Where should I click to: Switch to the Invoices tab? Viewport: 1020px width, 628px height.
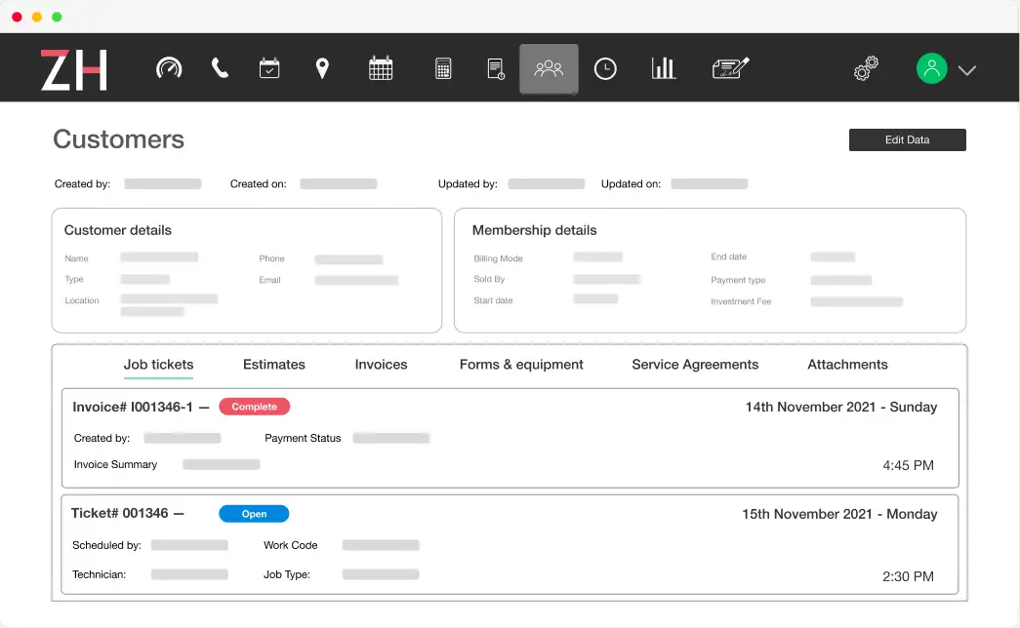point(382,365)
